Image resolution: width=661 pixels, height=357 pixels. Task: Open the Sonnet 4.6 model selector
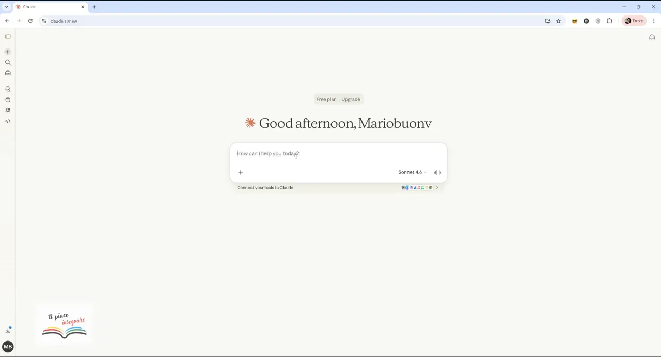coord(412,172)
